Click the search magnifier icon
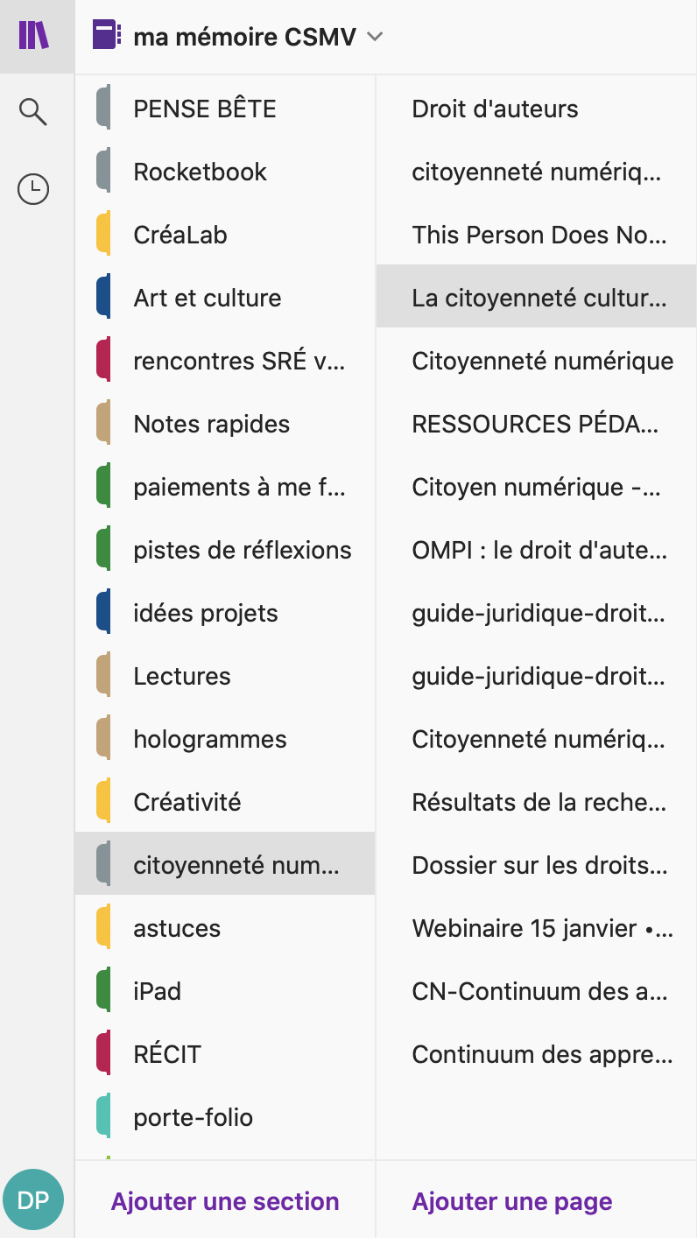This screenshot has height=1238, width=697. tap(33, 112)
